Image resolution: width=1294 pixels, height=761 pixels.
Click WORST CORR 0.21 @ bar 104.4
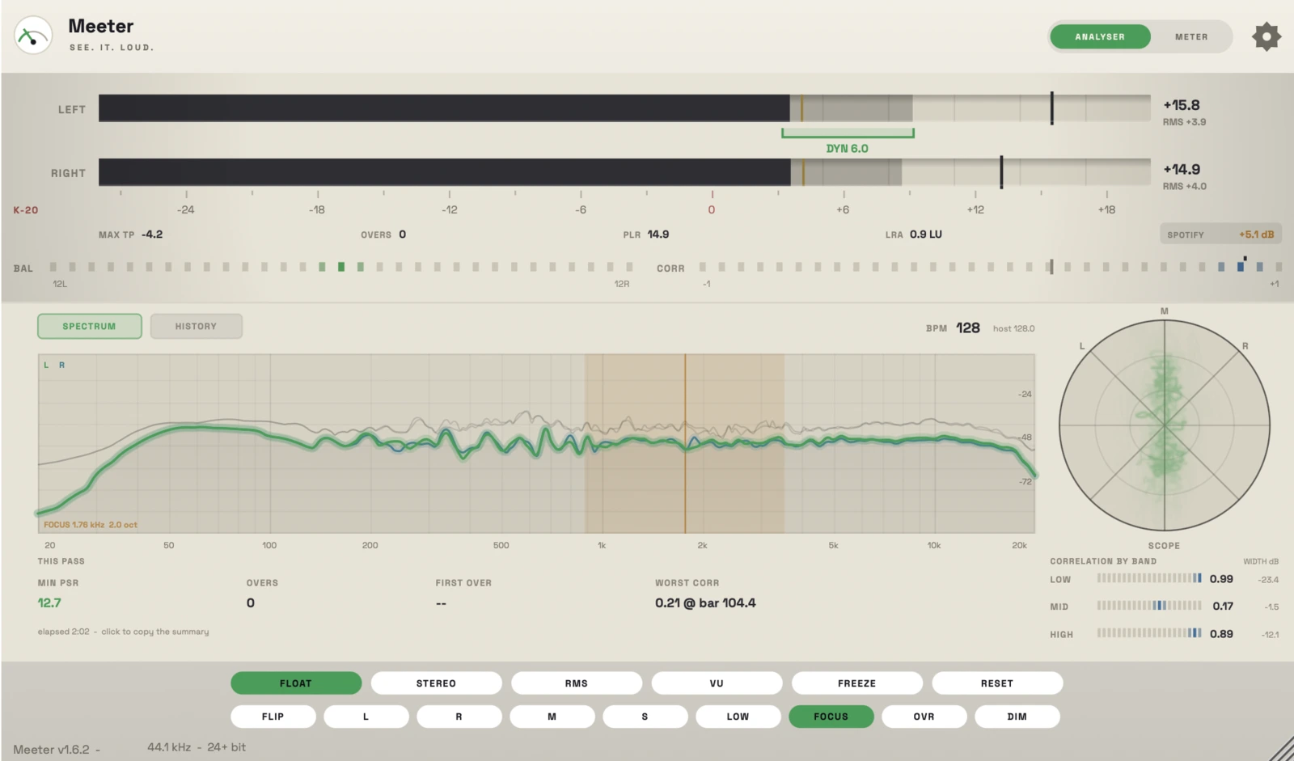[x=705, y=602]
